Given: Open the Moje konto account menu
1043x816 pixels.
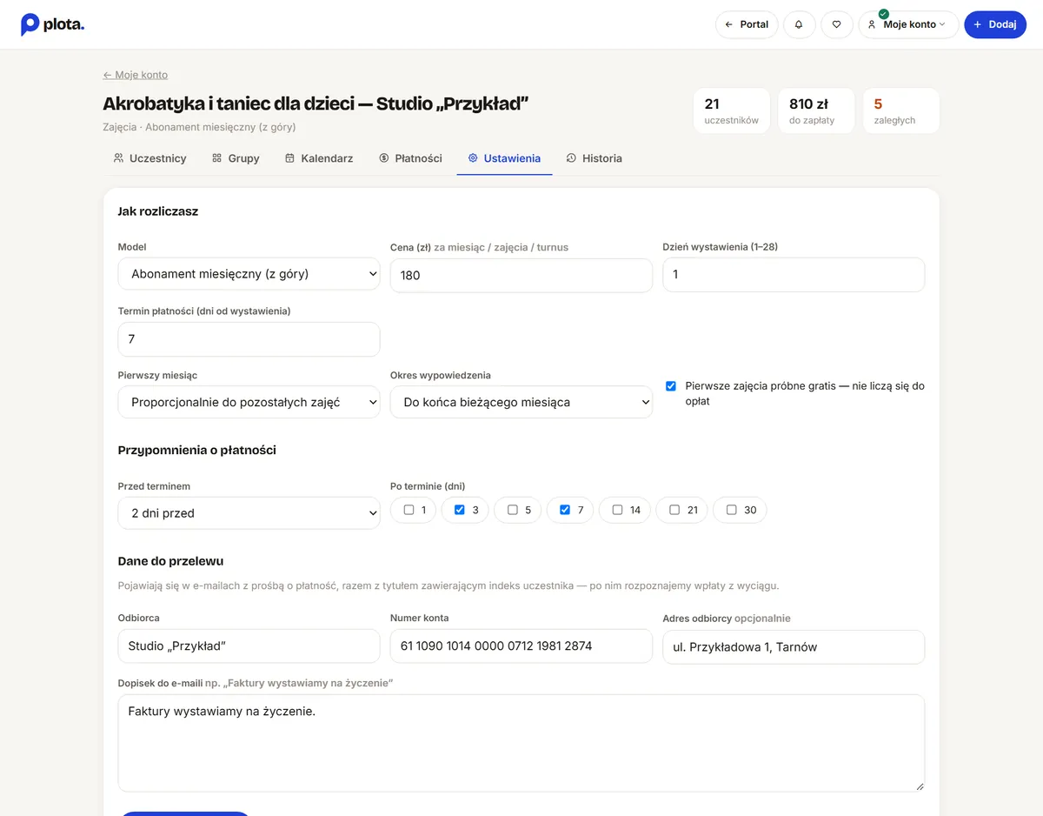Looking at the screenshot, I should (x=908, y=24).
